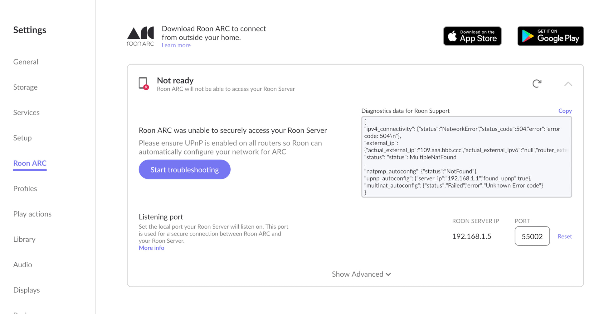Click the Not ready device status icon
This screenshot has height=314, width=599.
144,83
